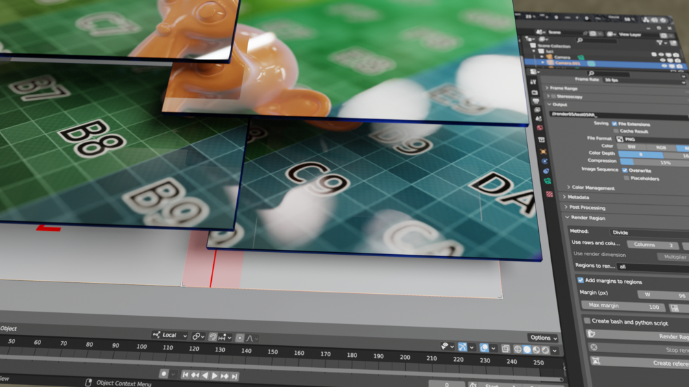Hide Camera.001 in viewport via eye icon
The height and width of the screenshot is (387, 689).
pyautogui.click(x=664, y=66)
